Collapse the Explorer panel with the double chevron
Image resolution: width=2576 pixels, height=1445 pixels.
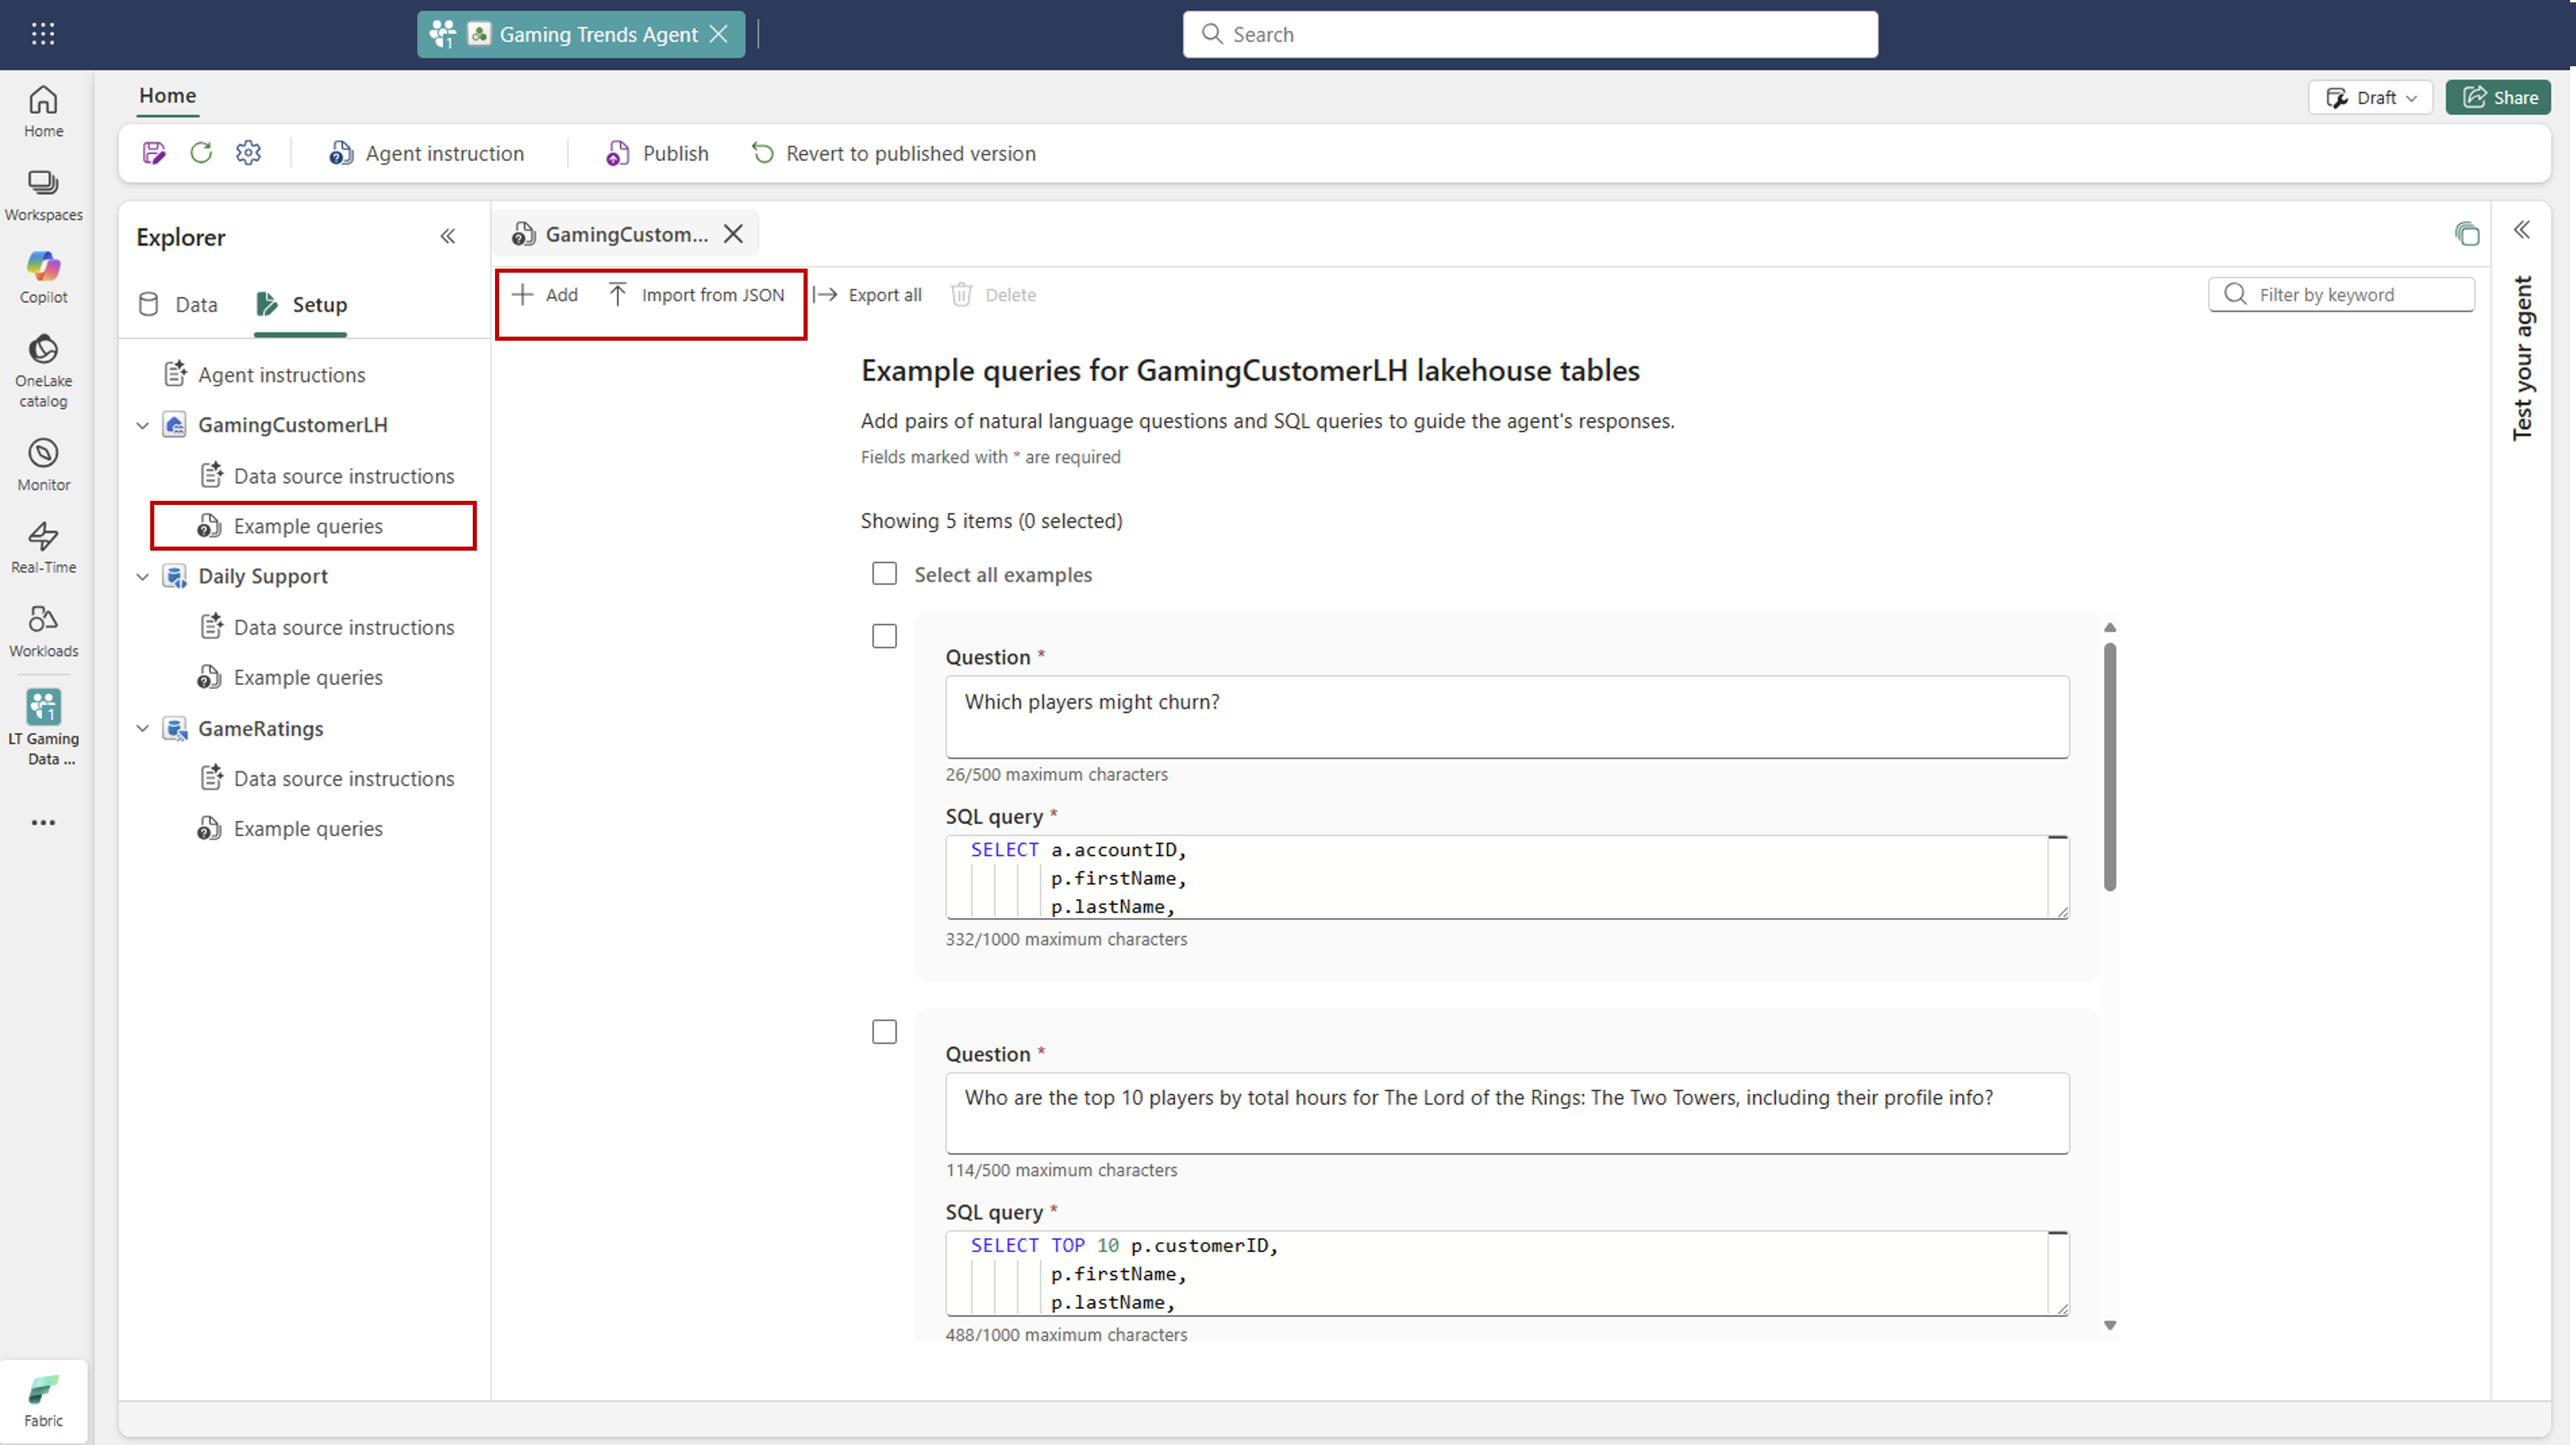point(448,237)
